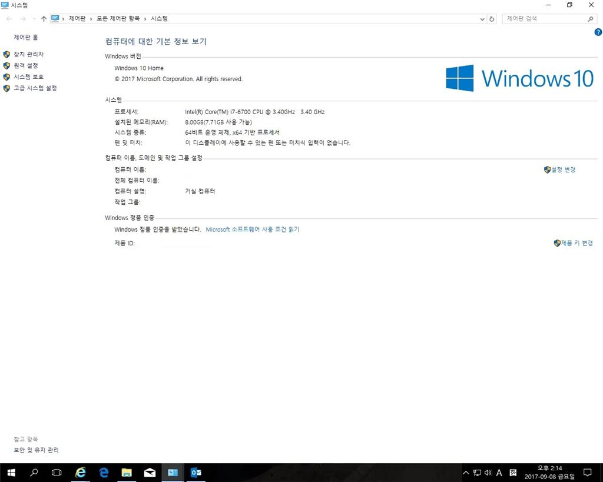Open File Explorer from taskbar
The image size is (603, 482).
coord(127,473)
